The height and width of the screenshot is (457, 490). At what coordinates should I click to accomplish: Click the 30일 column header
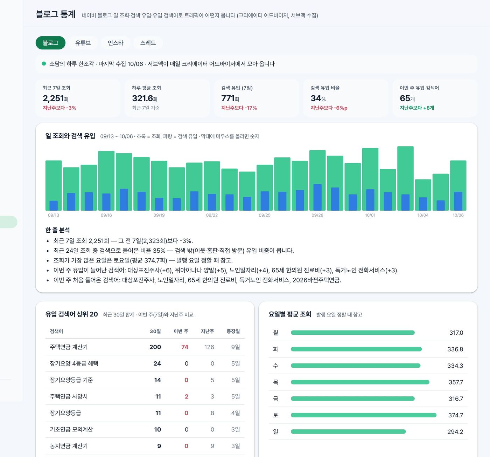(x=155, y=331)
